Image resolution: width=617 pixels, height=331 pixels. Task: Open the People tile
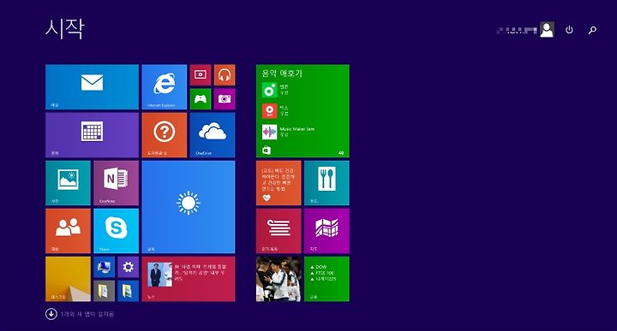pyautogui.click(x=68, y=231)
